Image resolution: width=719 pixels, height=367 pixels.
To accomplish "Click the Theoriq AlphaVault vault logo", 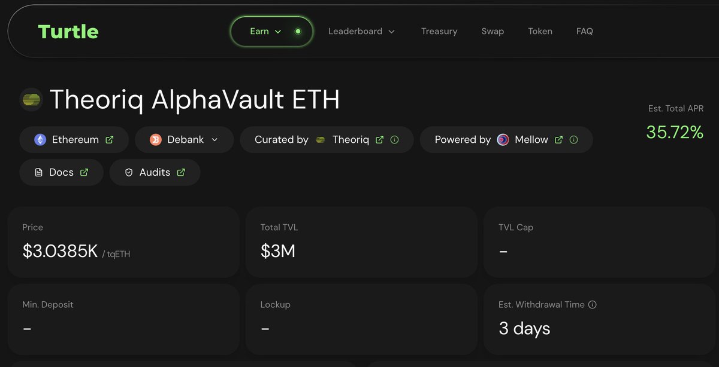I will click(31, 100).
